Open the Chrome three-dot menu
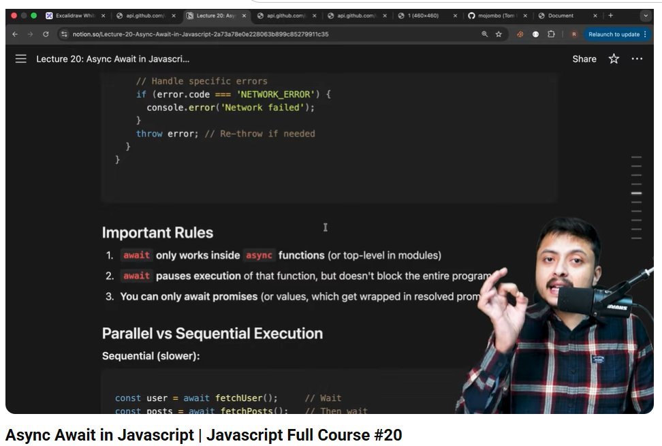The height and width of the screenshot is (446, 662). coord(645,33)
